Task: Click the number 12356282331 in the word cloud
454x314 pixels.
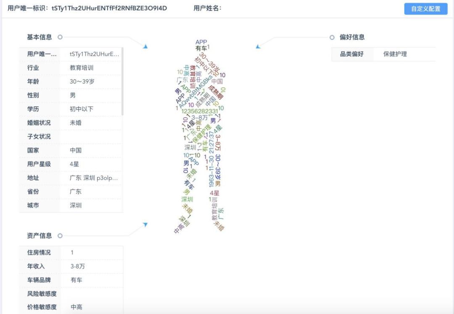Action: (x=200, y=111)
